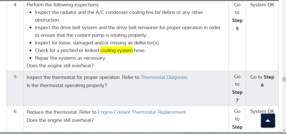The image size is (286, 134).
Task: Click the radiator and A/C condenser bullet
Action: (x=119, y=12)
